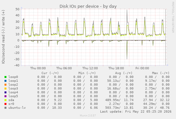The height and width of the screenshot is (119, 176).
Task: Click the deepest read spike near -30
Action: click(127, 59)
